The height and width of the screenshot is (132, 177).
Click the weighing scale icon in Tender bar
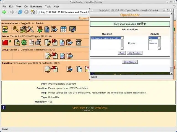click(x=79, y=42)
